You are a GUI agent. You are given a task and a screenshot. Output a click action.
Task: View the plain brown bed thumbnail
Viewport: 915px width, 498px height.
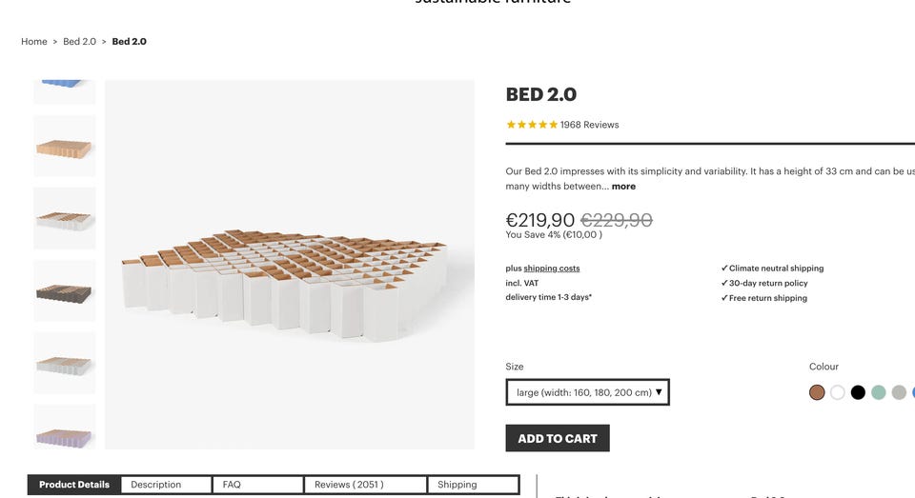[x=65, y=147]
